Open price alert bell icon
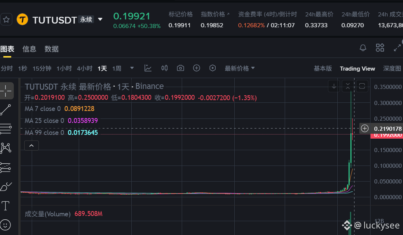Image resolution: width=403 pixels, height=235 pixels. (x=363, y=47)
